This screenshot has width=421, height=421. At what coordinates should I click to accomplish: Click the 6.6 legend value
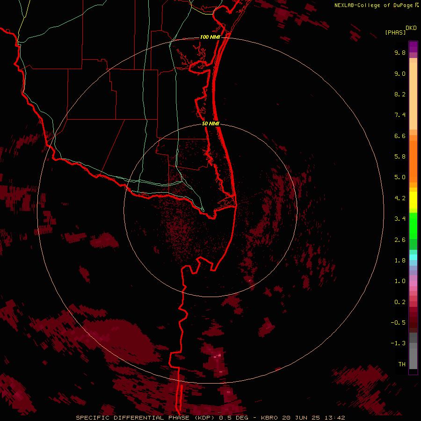pos(400,136)
